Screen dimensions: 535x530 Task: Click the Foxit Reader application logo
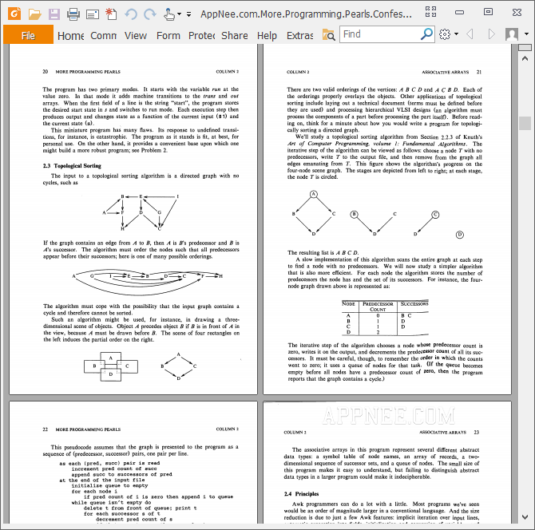click(14, 14)
